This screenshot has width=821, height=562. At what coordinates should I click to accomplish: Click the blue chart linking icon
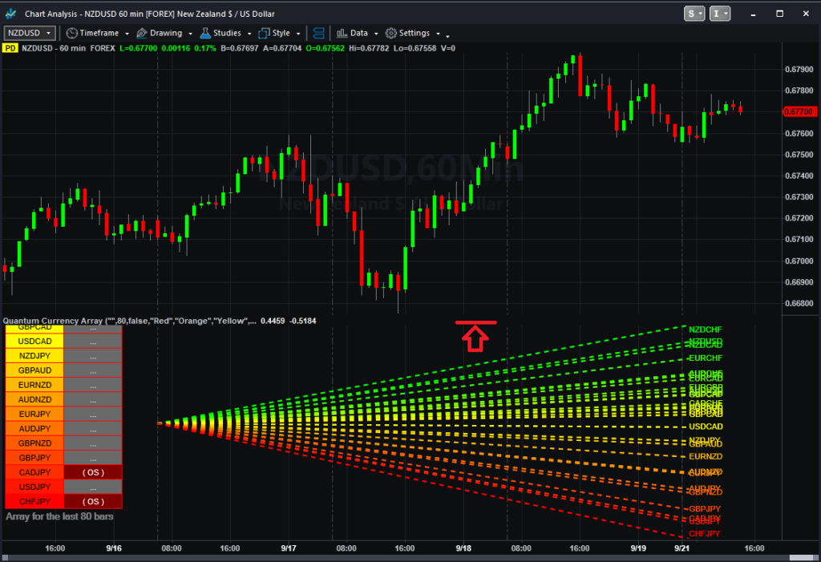point(318,33)
